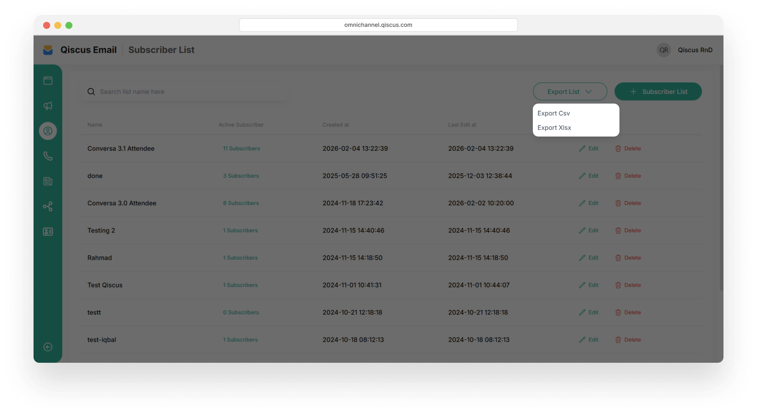Viewport: 757px width, 415px height.
Task: Click the vertical scrollbar on the right
Action: tap(721, 177)
